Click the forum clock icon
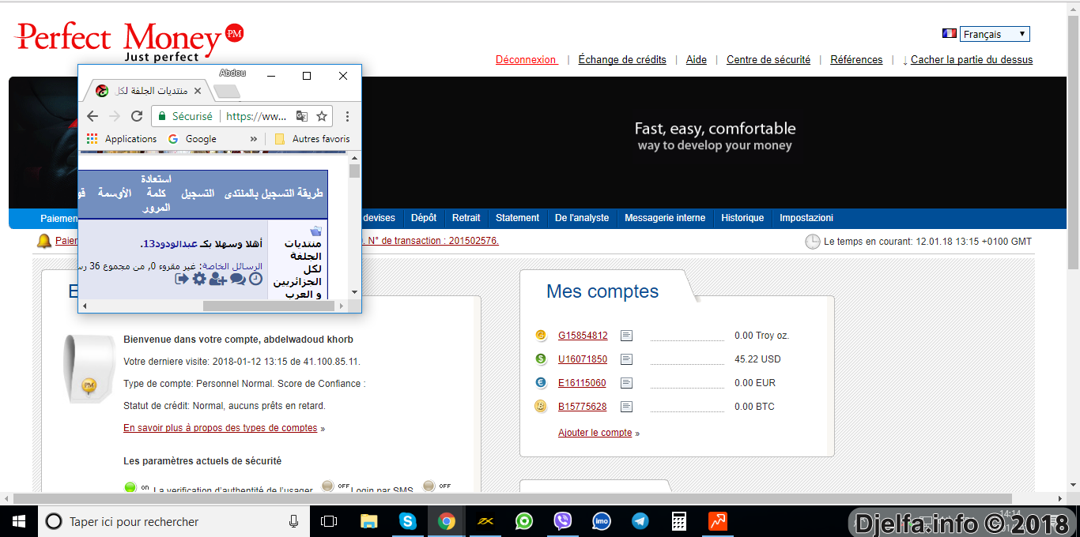1080x537 pixels. click(x=255, y=279)
